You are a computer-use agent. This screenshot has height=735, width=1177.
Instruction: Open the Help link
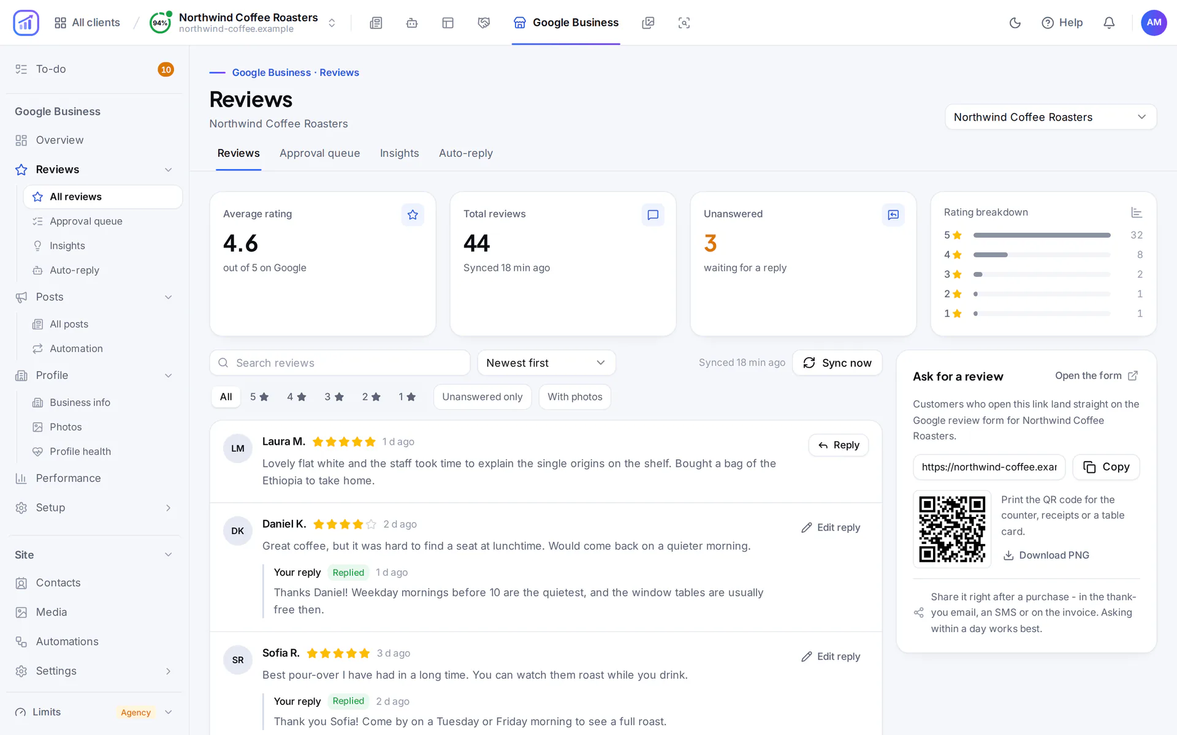click(x=1062, y=23)
